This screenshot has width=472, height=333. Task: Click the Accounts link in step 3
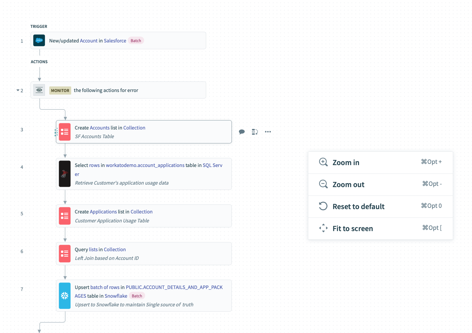pos(100,128)
